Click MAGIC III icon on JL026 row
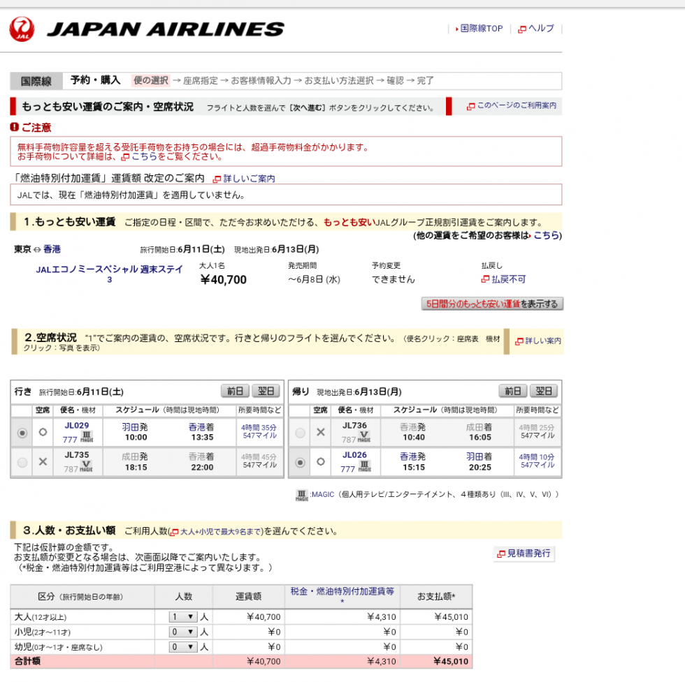The width and height of the screenshot is (685, 682). point(365,466)
